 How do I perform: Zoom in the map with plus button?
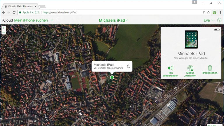click(x=3, y=28)
